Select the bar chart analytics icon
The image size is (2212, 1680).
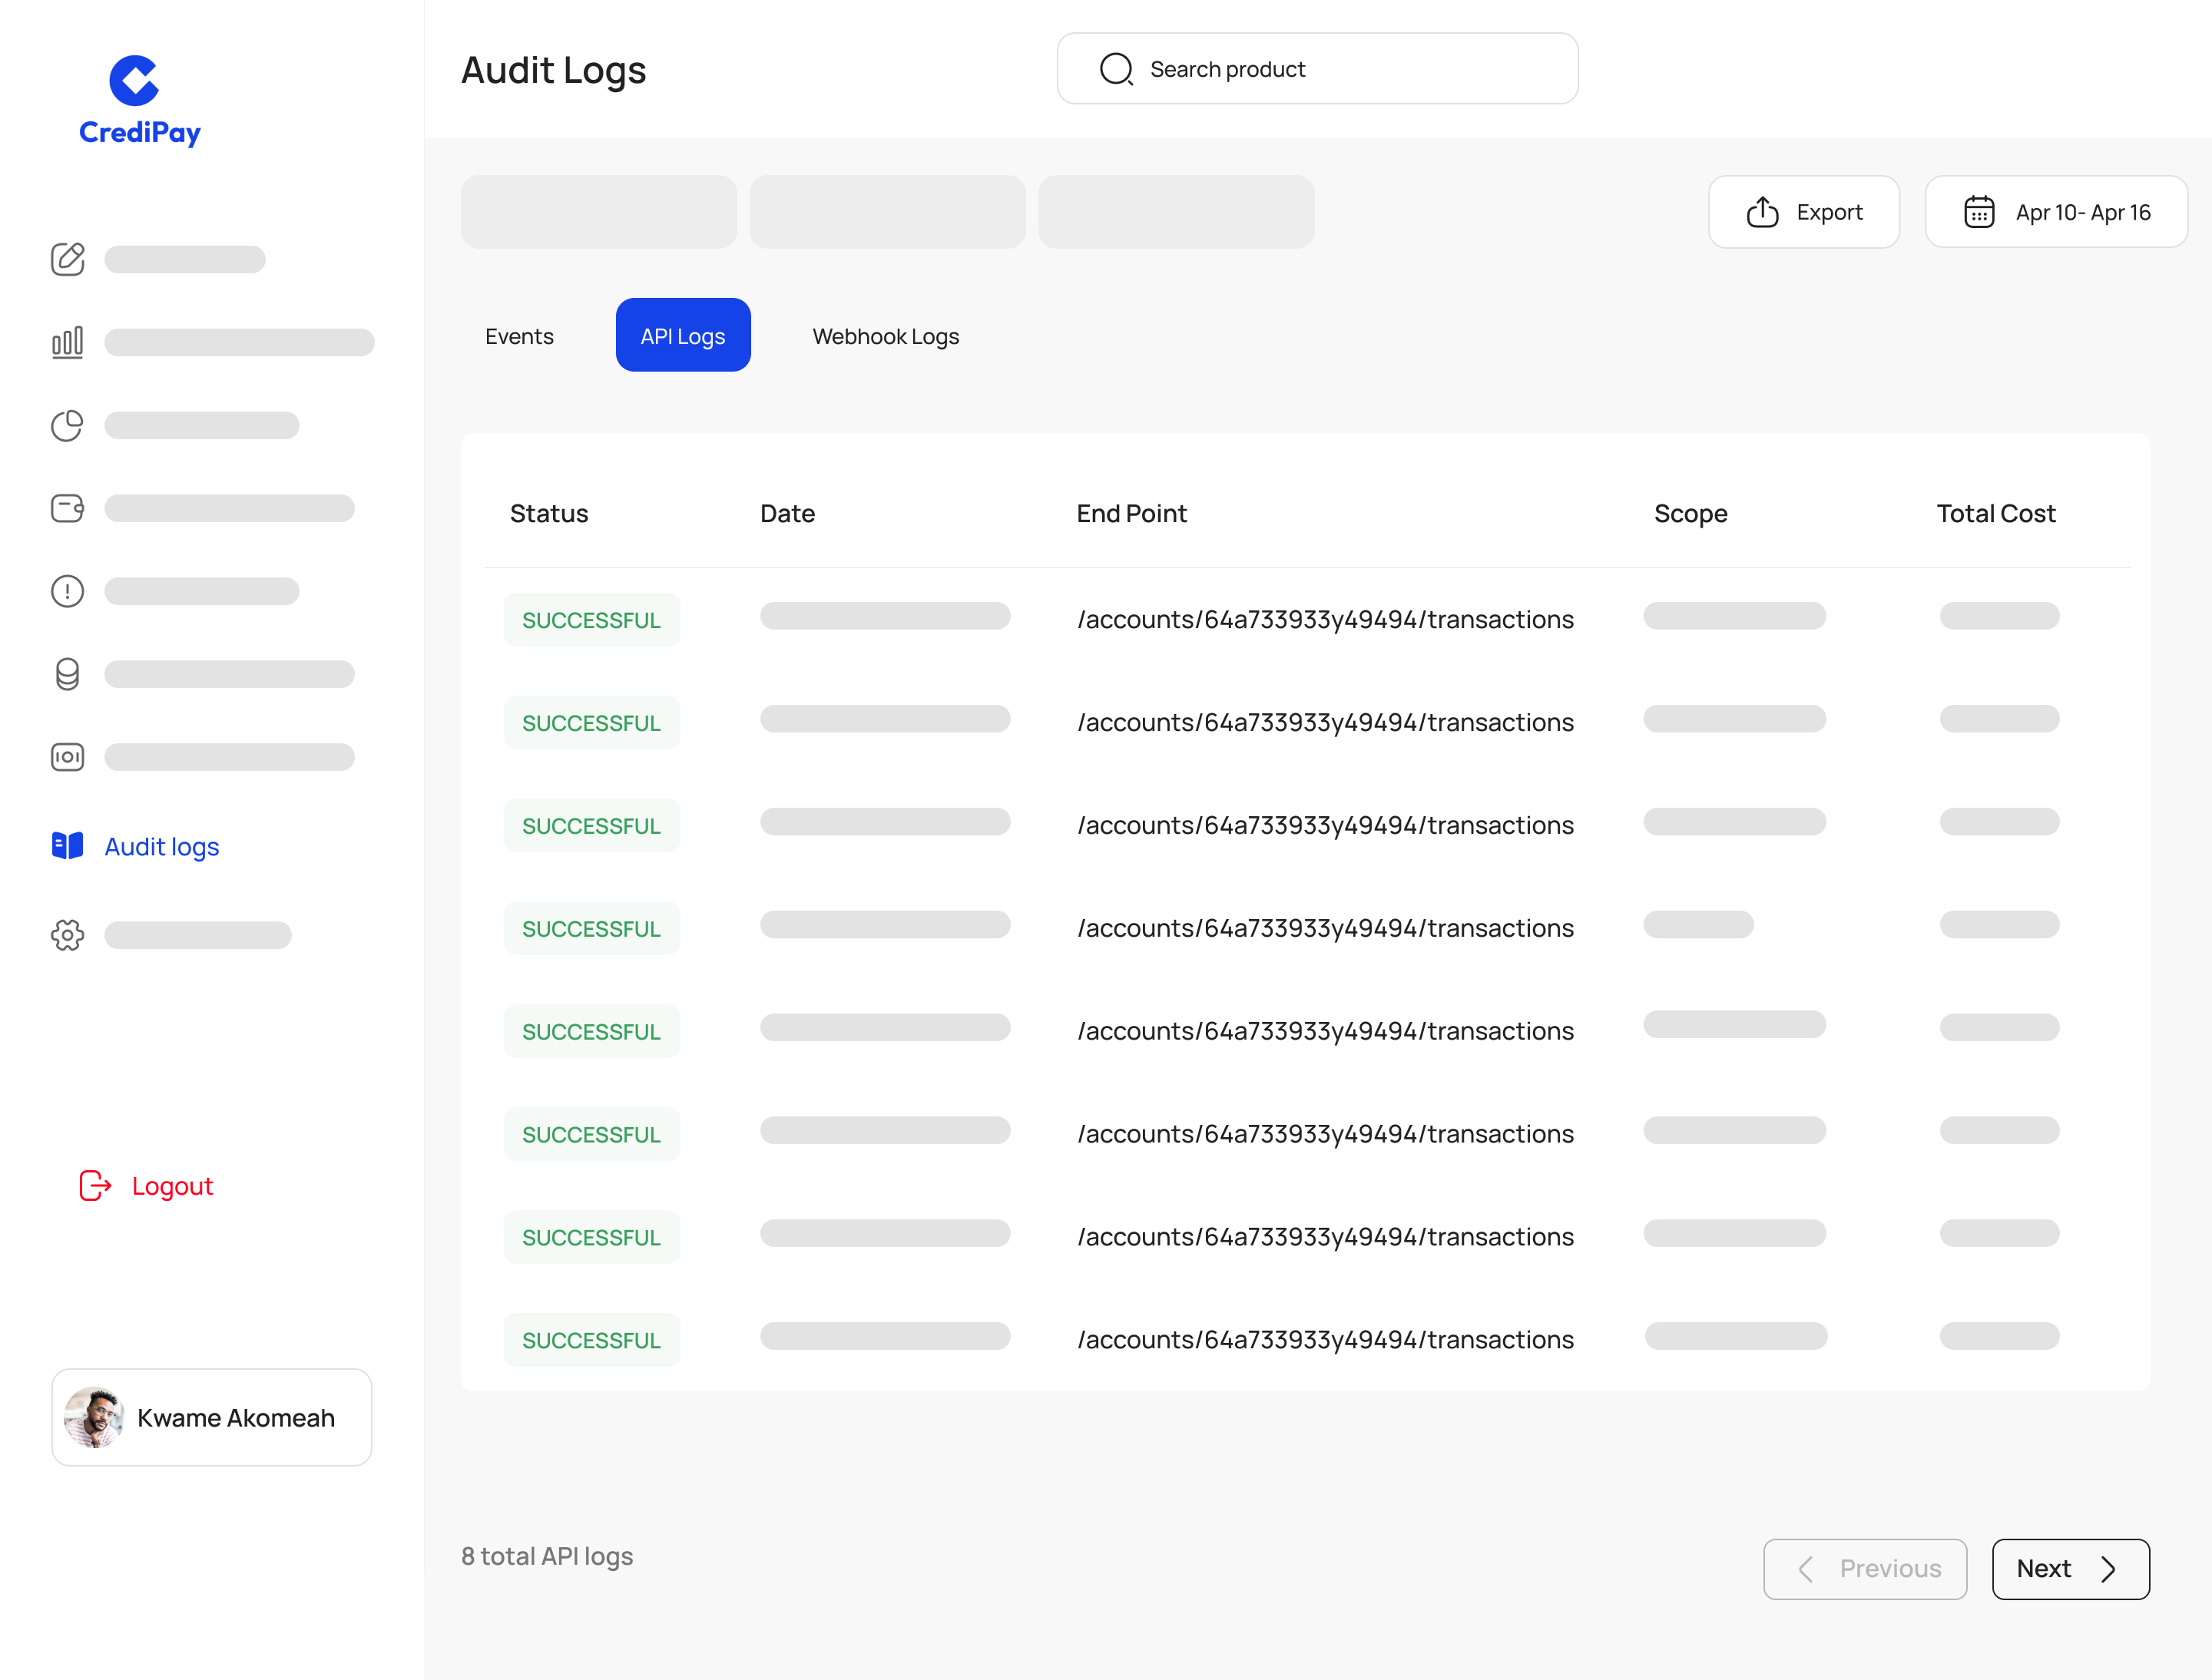[x=67, y=341]
